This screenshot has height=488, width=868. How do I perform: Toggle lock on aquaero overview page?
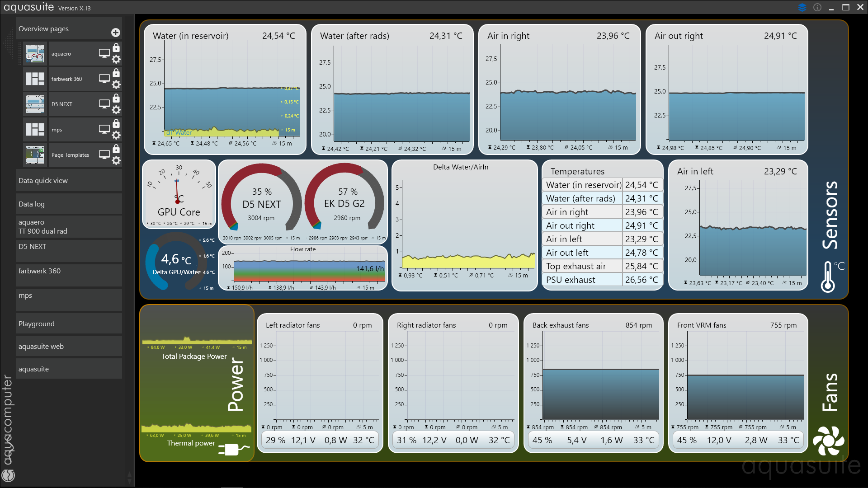click(x=116, y=48)
